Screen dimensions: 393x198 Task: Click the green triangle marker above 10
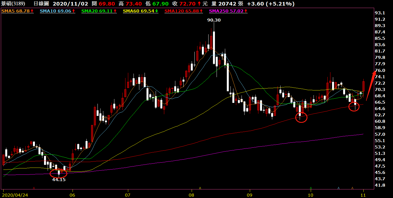coord(311,188)
